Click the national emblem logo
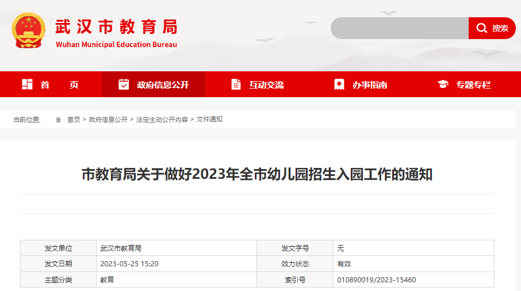Viewport: 521px width, 291px height. click(x=28, y=30)
